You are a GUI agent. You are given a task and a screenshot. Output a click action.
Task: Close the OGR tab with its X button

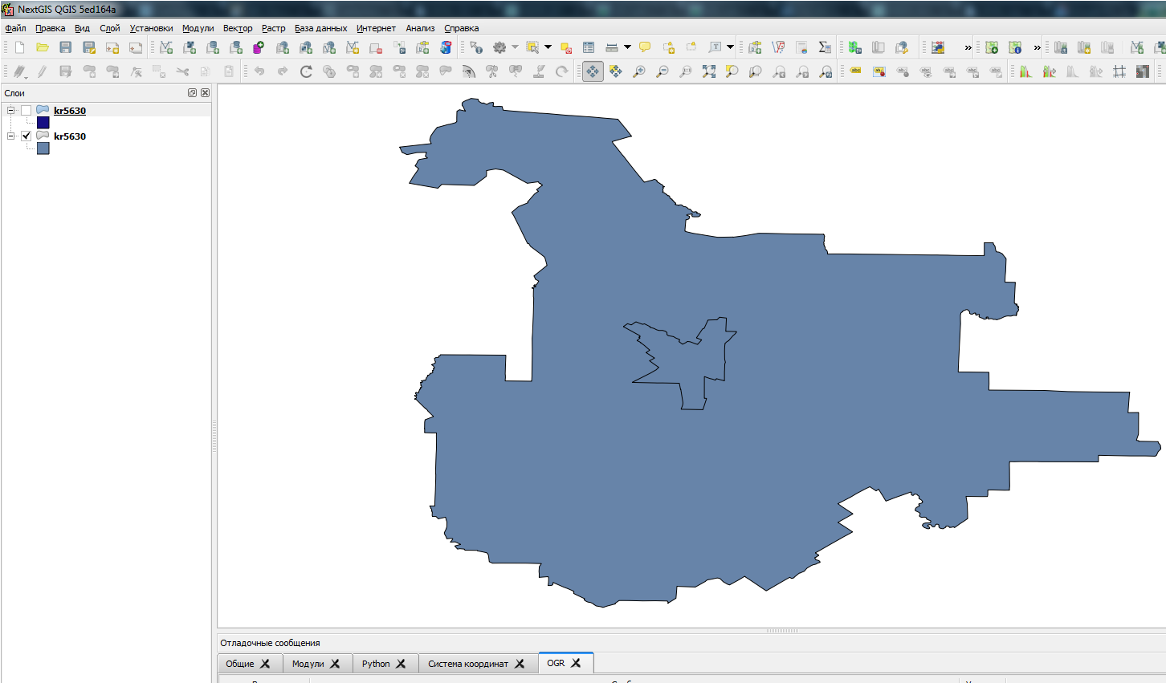[575, 664]
